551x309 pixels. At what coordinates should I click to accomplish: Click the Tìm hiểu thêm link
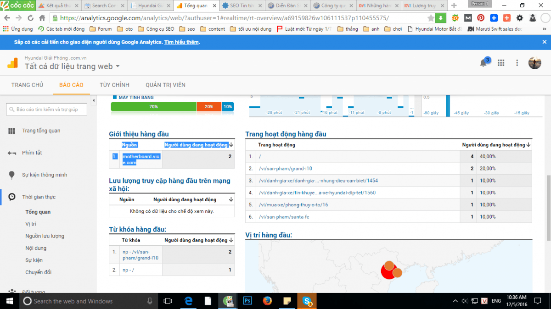[x=182, y=42]
